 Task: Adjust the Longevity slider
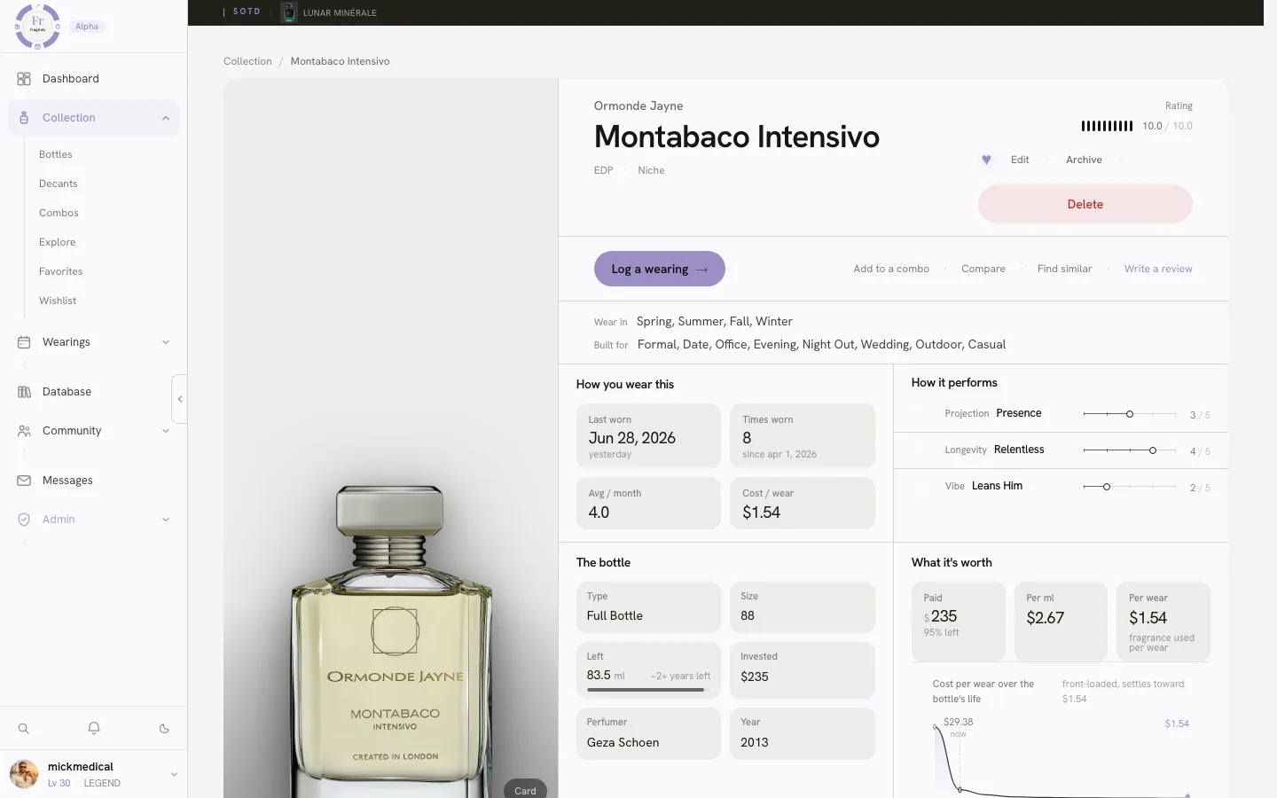tap(1130, 450)
